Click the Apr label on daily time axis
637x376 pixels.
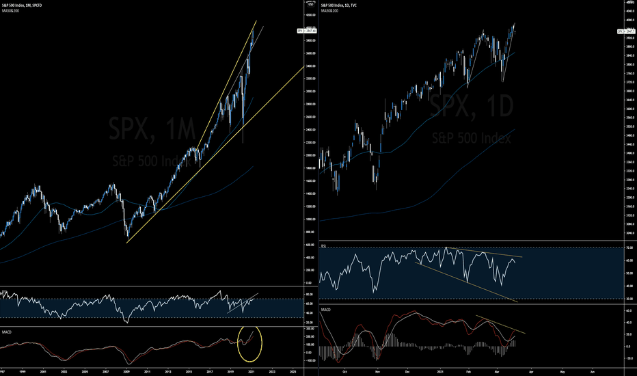click(x=530, y=371)
